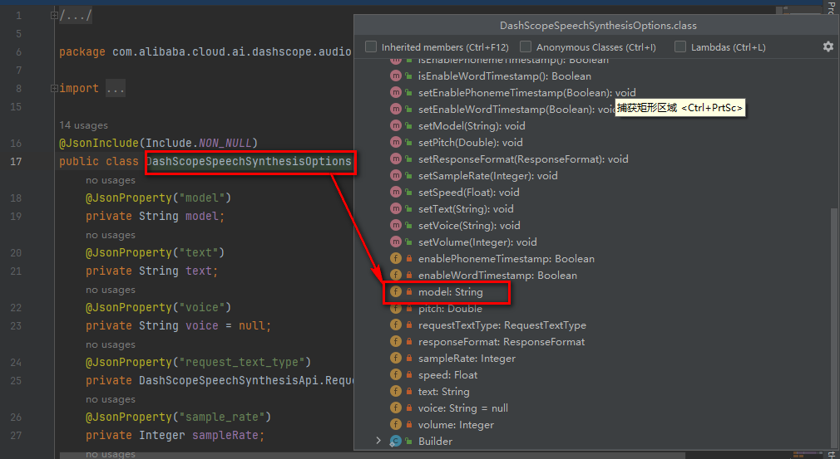Click the structure popup vertical scrollbar
This screenshot has height=459, width=840.
833,326
